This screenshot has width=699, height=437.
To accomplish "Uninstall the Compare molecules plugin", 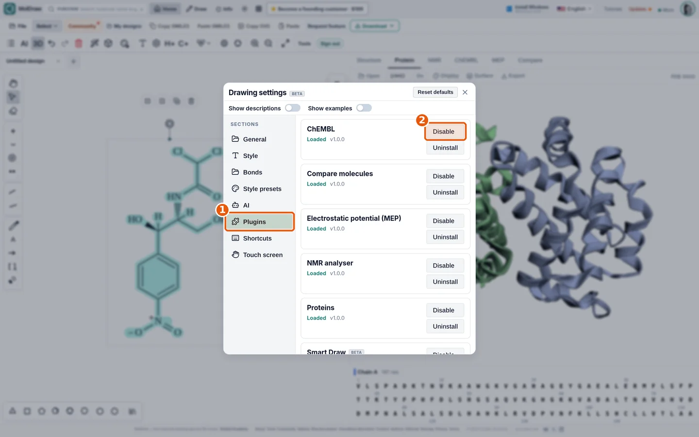I will [445, 192].
